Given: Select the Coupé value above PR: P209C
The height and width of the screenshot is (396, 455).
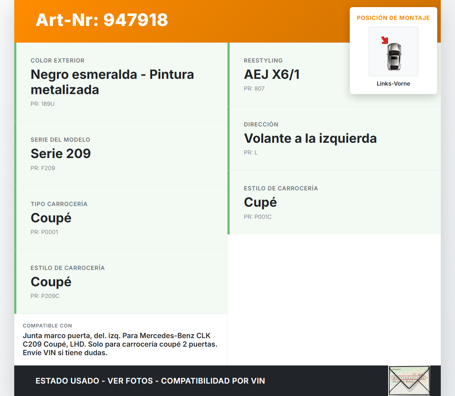Looking at the screenshot, I should [x=51, y=282].
